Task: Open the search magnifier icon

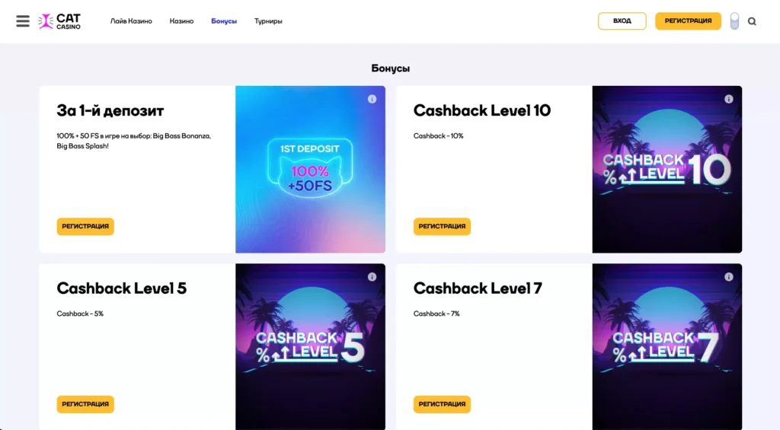Action: tap(752, 21)
